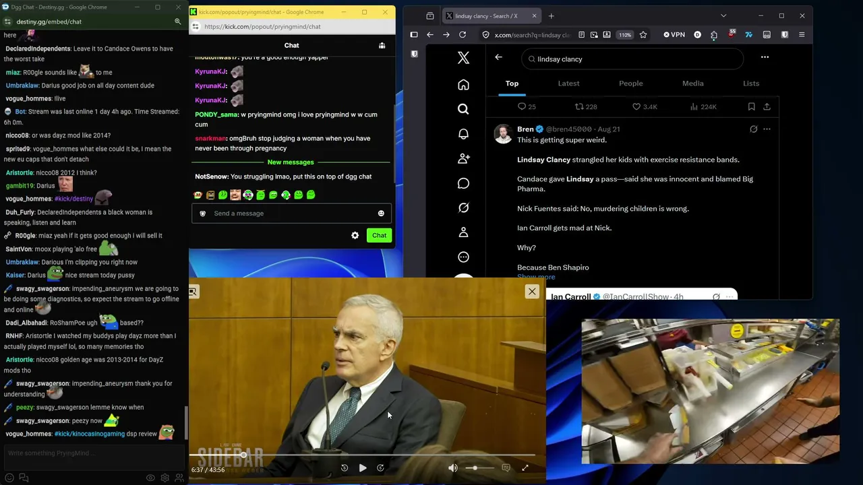This screenshot has height=485, width=863.
Task: Open search options three-dot menu
Action: pos(765,57)
